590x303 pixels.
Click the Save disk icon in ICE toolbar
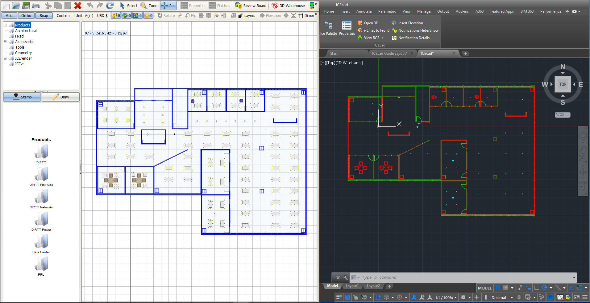point(26,6)
